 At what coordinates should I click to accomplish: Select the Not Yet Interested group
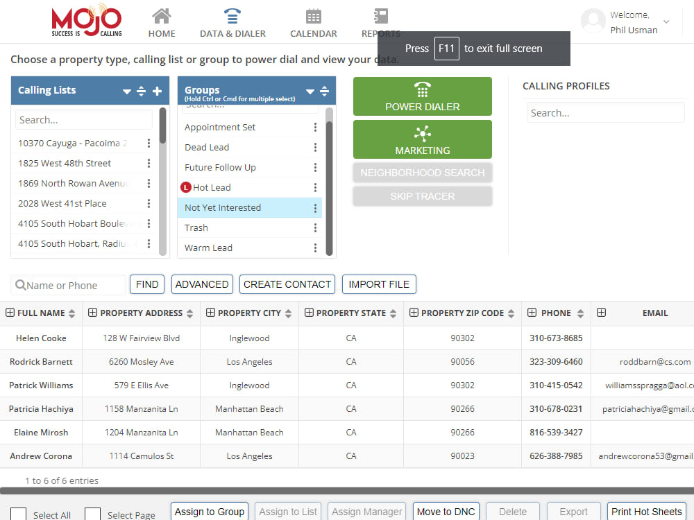click(x=250, y=208)
